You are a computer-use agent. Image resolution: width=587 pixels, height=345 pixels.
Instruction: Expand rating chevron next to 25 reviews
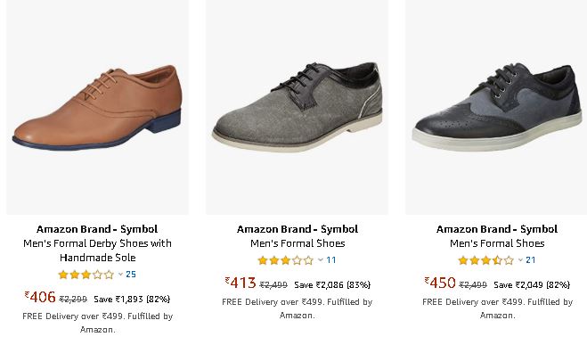click(120, 275)
